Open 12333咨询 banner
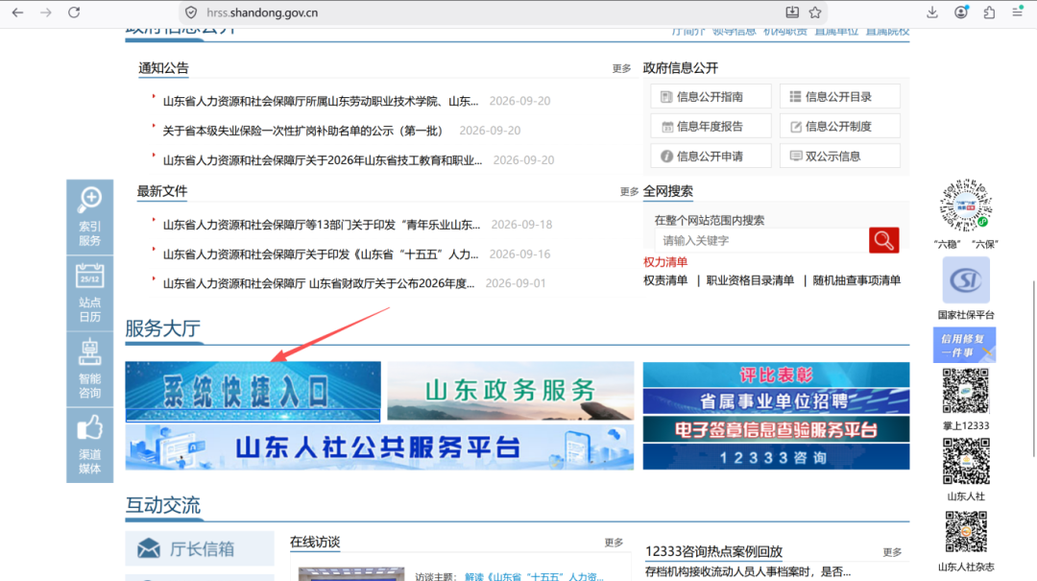Screen dimensions: 1037x581 click(x=776, y=456)
